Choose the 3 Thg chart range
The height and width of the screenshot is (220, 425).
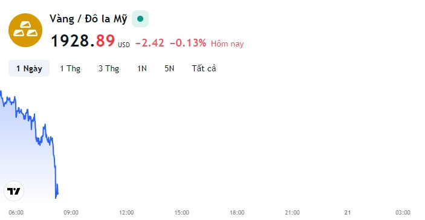tap(109, 68)
